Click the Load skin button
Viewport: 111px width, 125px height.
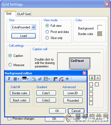pyautogui.click(x=23, y=36)
